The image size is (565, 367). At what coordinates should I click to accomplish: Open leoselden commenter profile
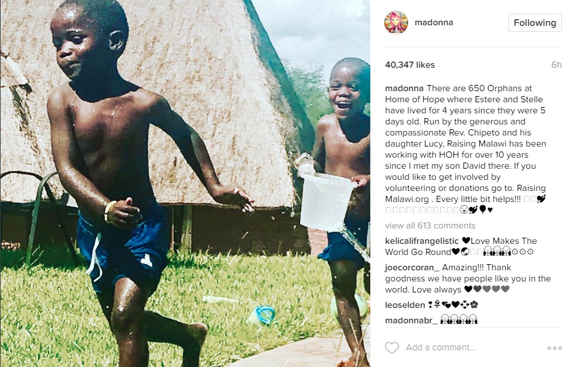coord(405,305)
